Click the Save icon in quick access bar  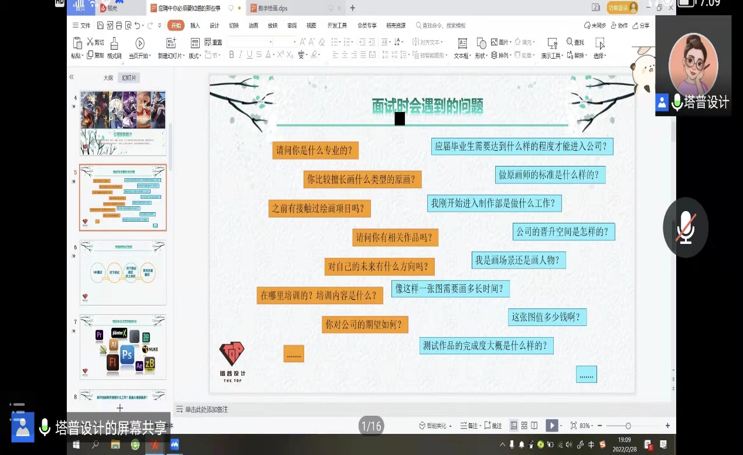101,26
